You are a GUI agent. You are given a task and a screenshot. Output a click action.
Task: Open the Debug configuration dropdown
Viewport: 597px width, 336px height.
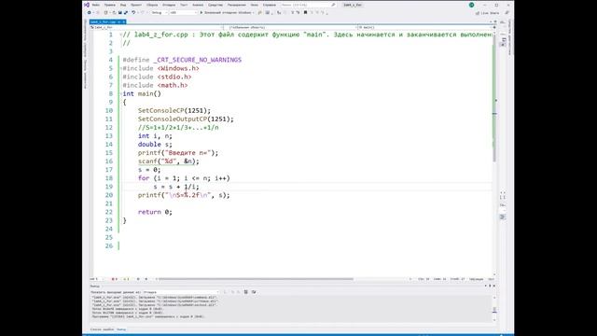coord(160,12)
